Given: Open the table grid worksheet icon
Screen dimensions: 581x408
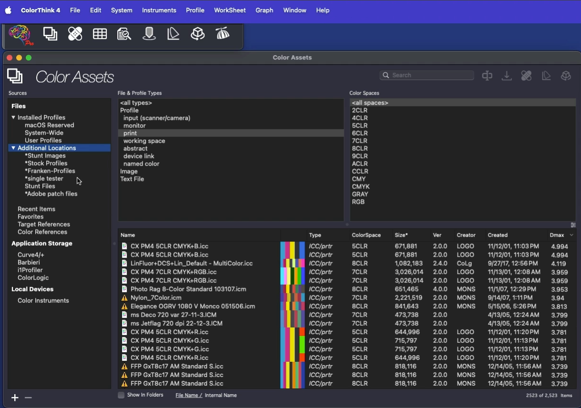Looking at the screenshot, I should [x=100, y=34].
